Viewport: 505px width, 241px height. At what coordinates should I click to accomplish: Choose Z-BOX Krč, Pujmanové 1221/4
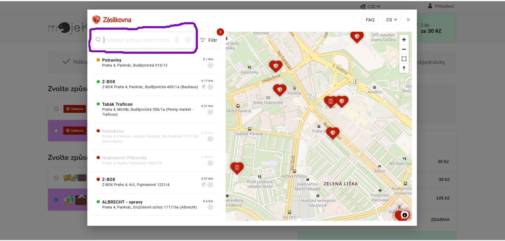tap(155, 182)
